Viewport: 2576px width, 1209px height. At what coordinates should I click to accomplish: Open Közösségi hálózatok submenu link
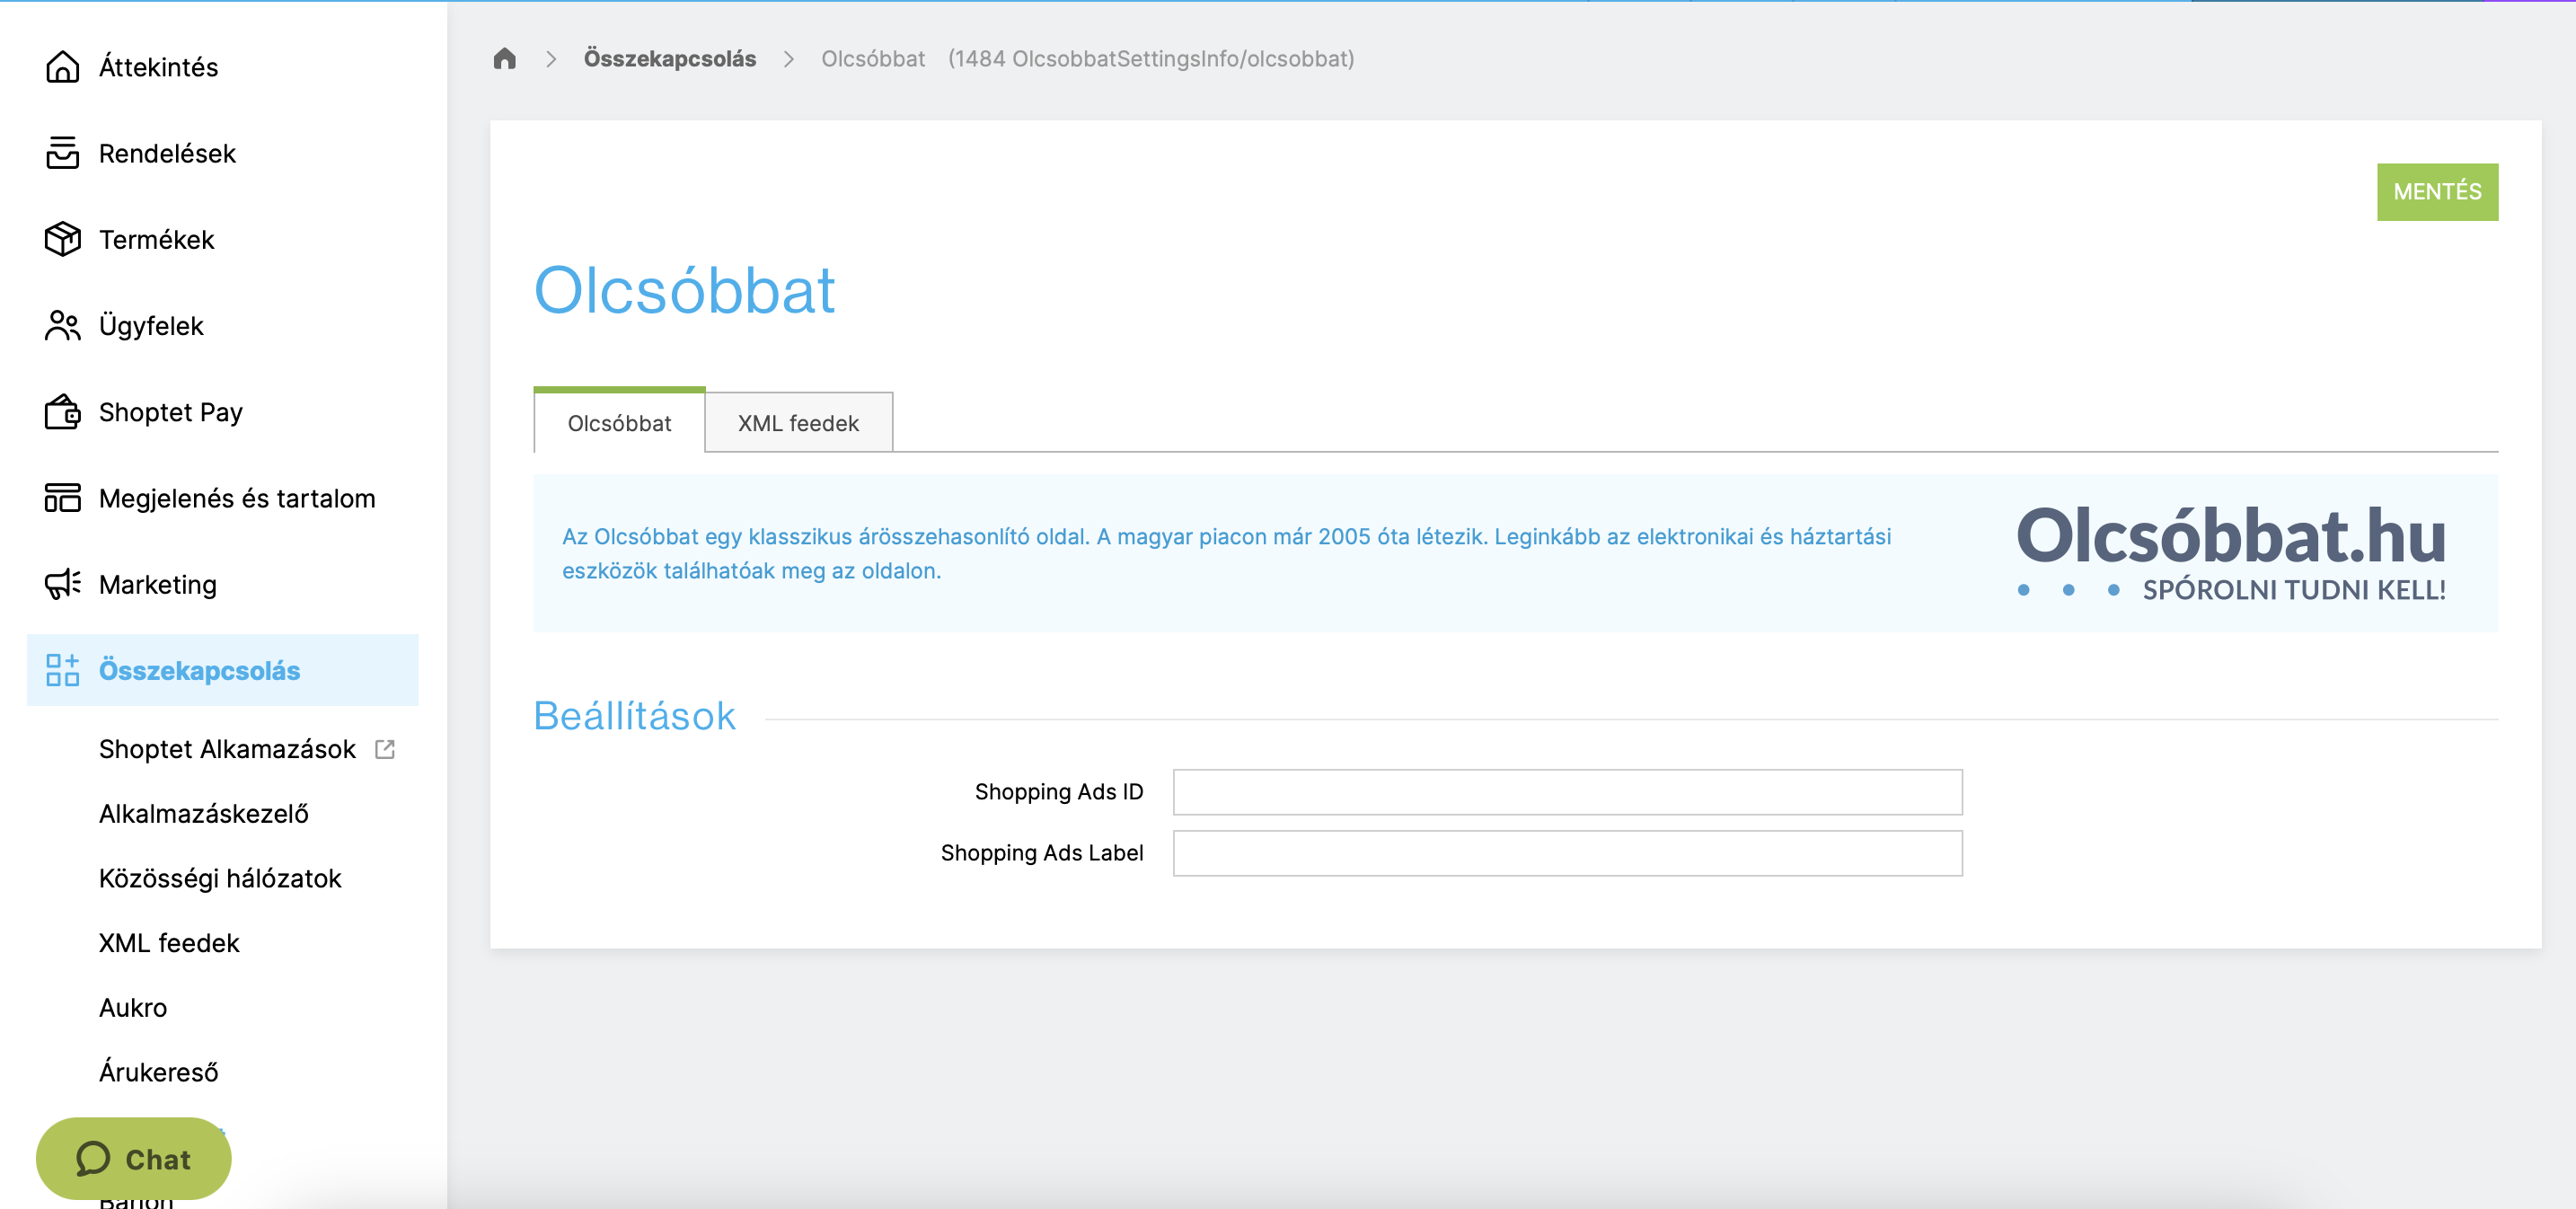(220, 878)
